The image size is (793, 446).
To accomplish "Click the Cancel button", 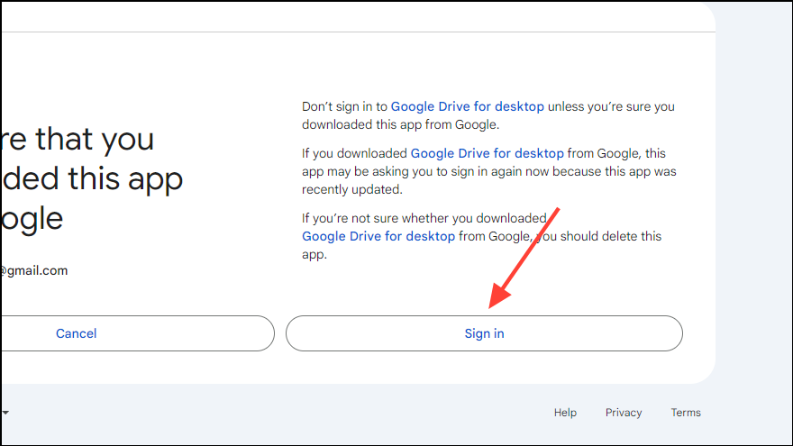I will point(137,333).
